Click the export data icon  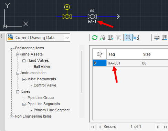tap(165, 38)
